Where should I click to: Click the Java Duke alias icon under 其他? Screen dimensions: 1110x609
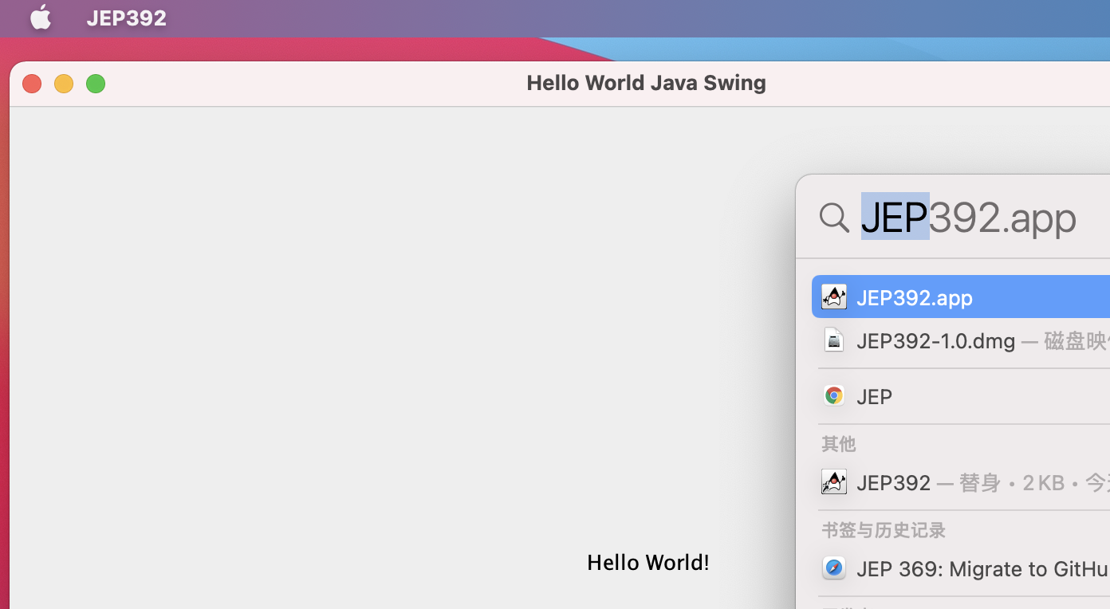pyautogui.click(x=833, y=481)
